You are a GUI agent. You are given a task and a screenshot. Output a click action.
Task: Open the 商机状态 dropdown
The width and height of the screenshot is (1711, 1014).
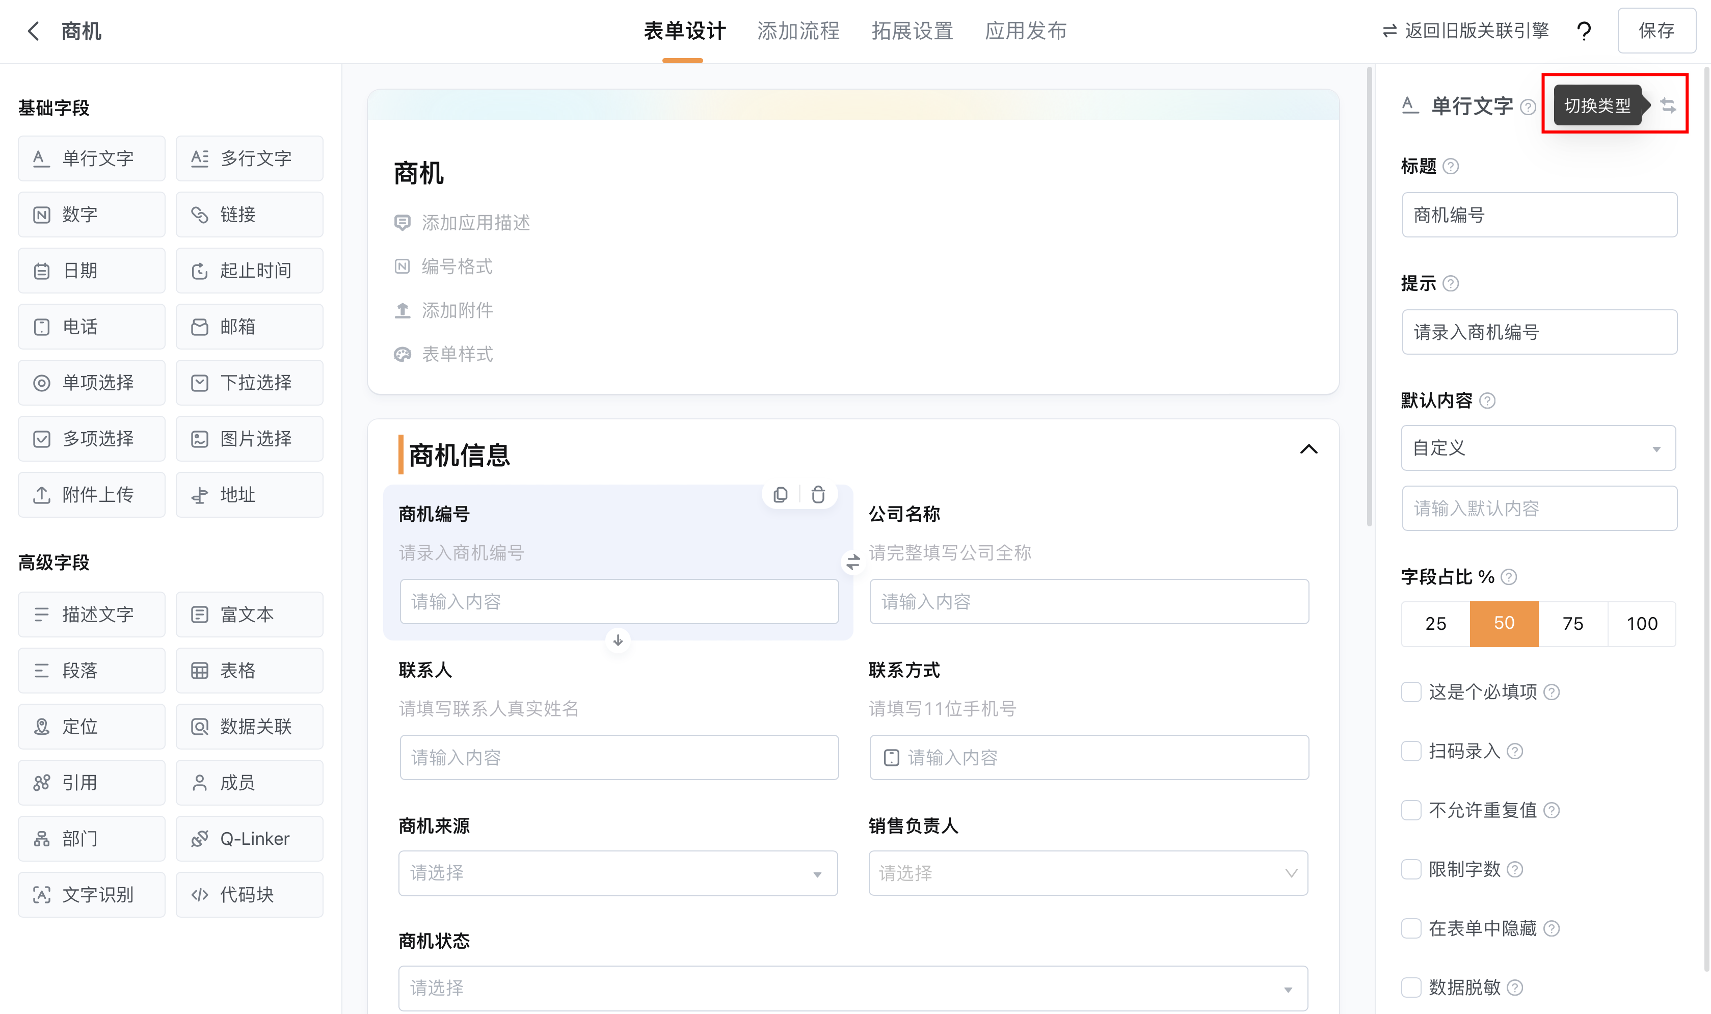click(854, 989)
